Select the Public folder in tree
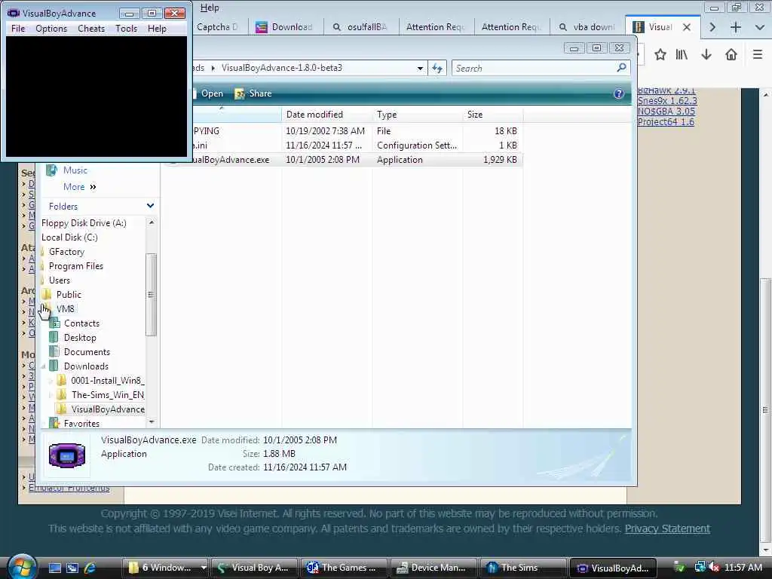The width and height of the screenshot is (772, 579). click(69, 295)
